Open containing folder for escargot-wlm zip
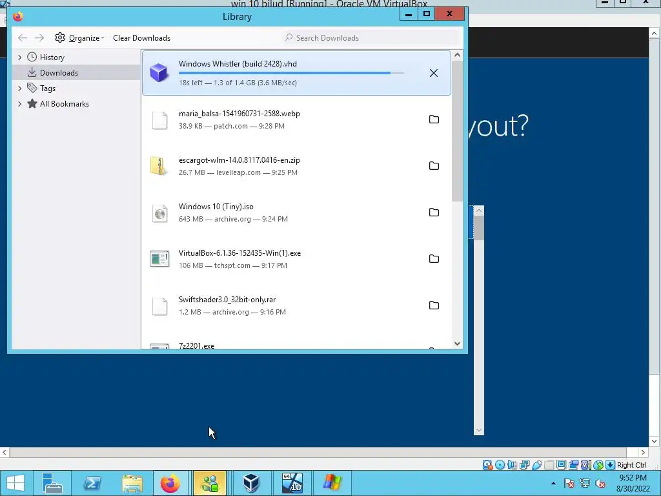The height and width of the screenshot is (496, 661). pos(434,166)
